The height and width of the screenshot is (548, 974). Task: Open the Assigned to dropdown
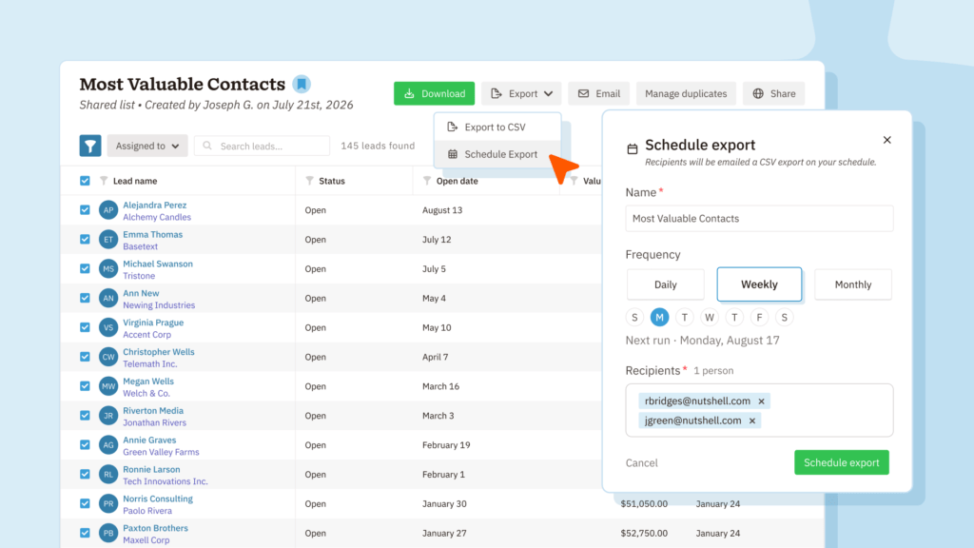coord(147,146)
